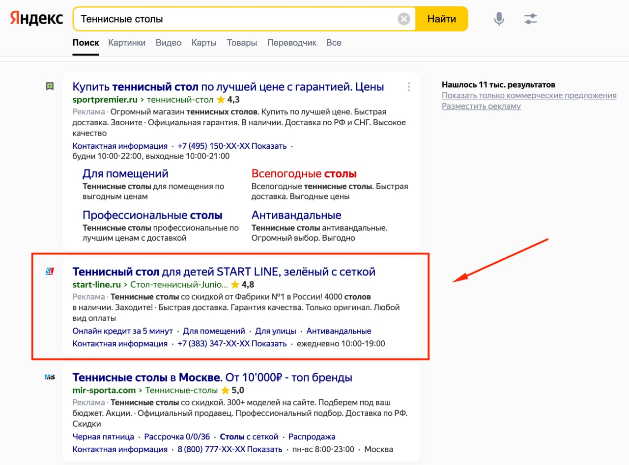This screenshot has height=465, width=629.
Task: Open the Все tab
Action: click(x=334, y=43)
